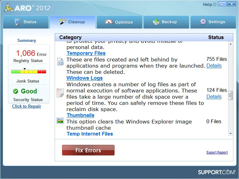The image size is (239, 179).
Task: Open the Help dropdown menu
Action: [210, 5]
